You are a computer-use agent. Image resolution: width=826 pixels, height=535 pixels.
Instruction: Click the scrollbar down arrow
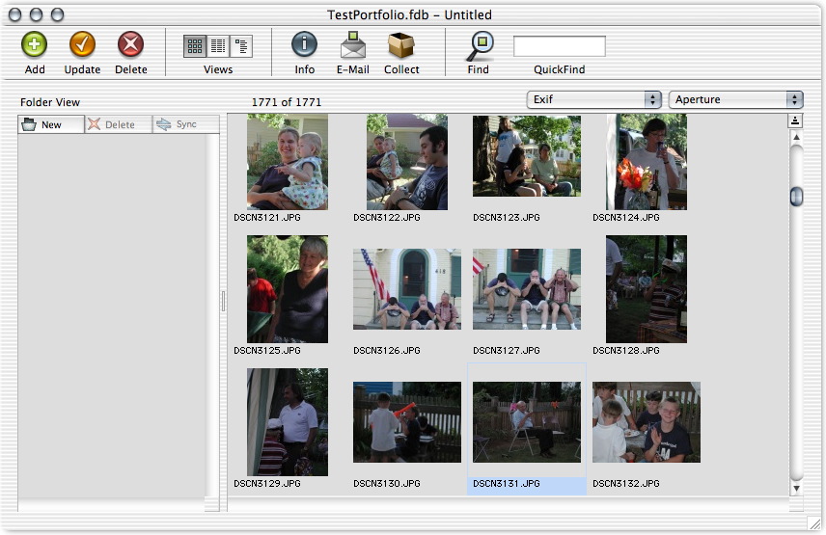[796, 489]
